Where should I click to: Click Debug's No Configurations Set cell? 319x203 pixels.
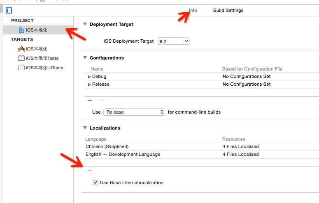pos(247,76)
